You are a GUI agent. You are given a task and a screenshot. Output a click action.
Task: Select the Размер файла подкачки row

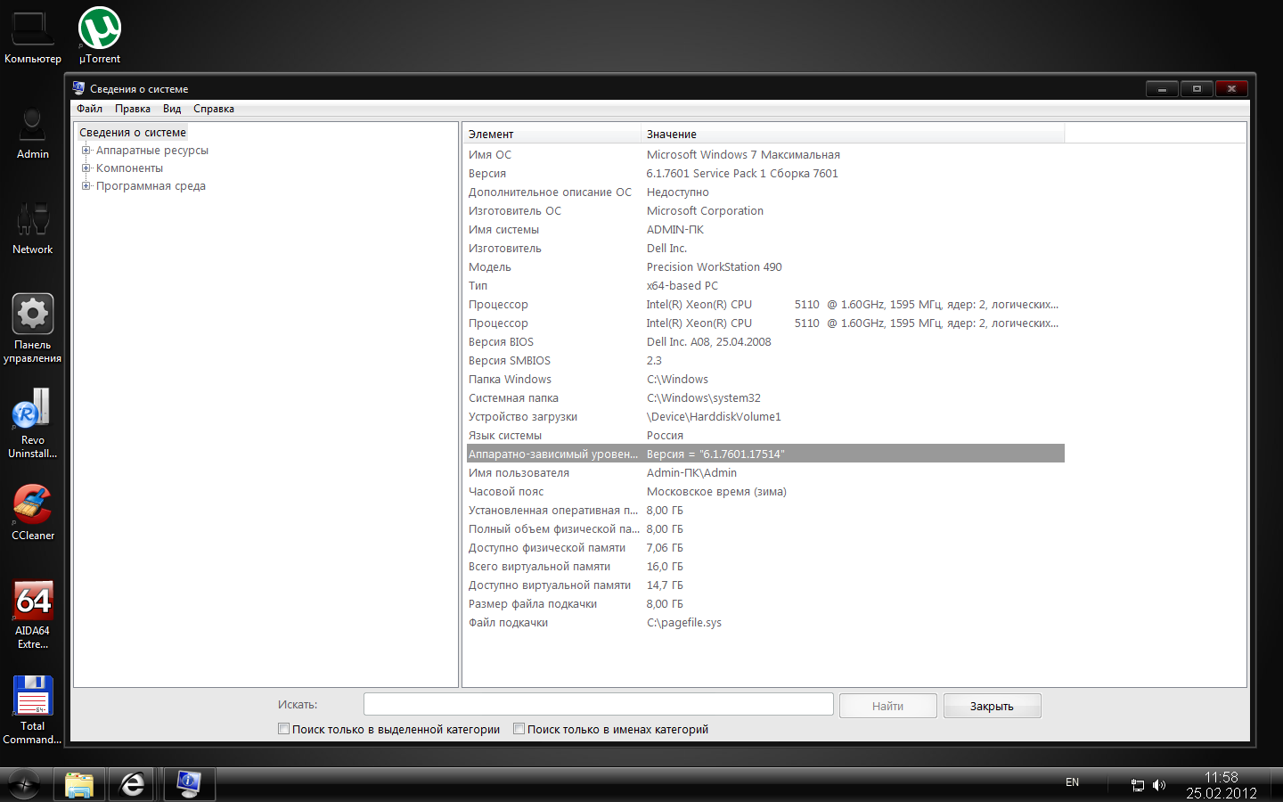[764, 603]
